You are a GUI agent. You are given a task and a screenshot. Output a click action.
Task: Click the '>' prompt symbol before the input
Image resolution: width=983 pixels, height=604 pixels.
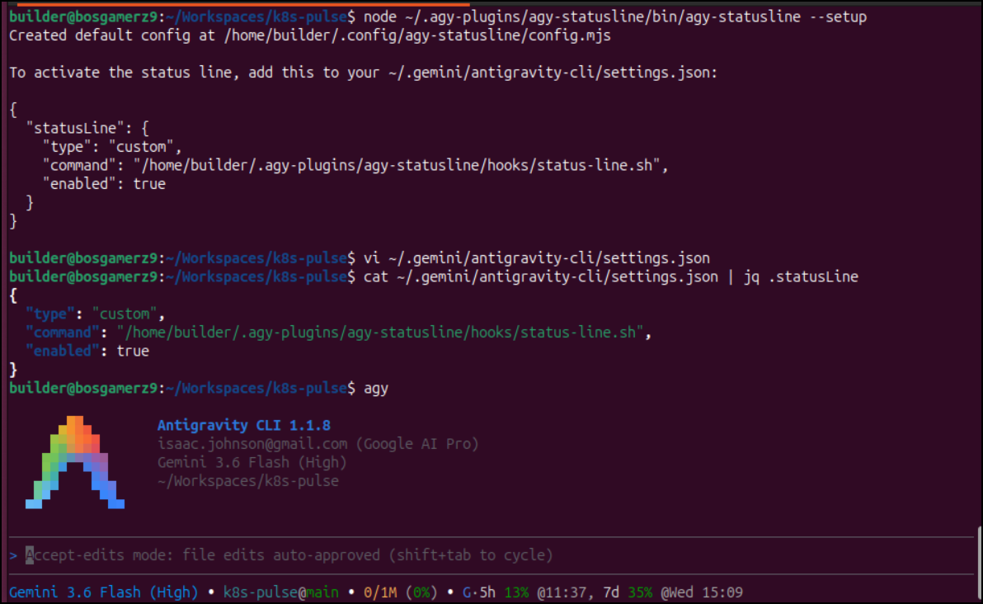pyautogui.click(x=13, y=555)
